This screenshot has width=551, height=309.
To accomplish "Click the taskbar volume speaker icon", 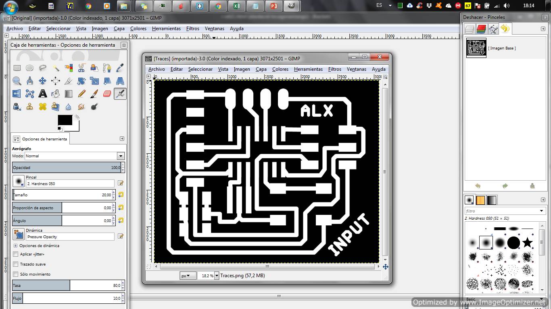I will point(507,6).
